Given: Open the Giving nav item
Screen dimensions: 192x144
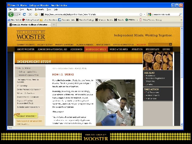Looking at the screenshot, I should pos(166,49).
